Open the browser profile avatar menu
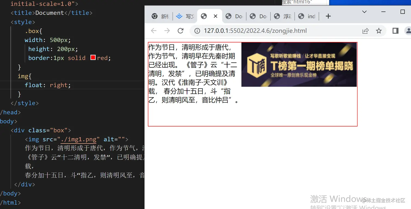This screenshot has height=209, width=411. tap(408, 31)
